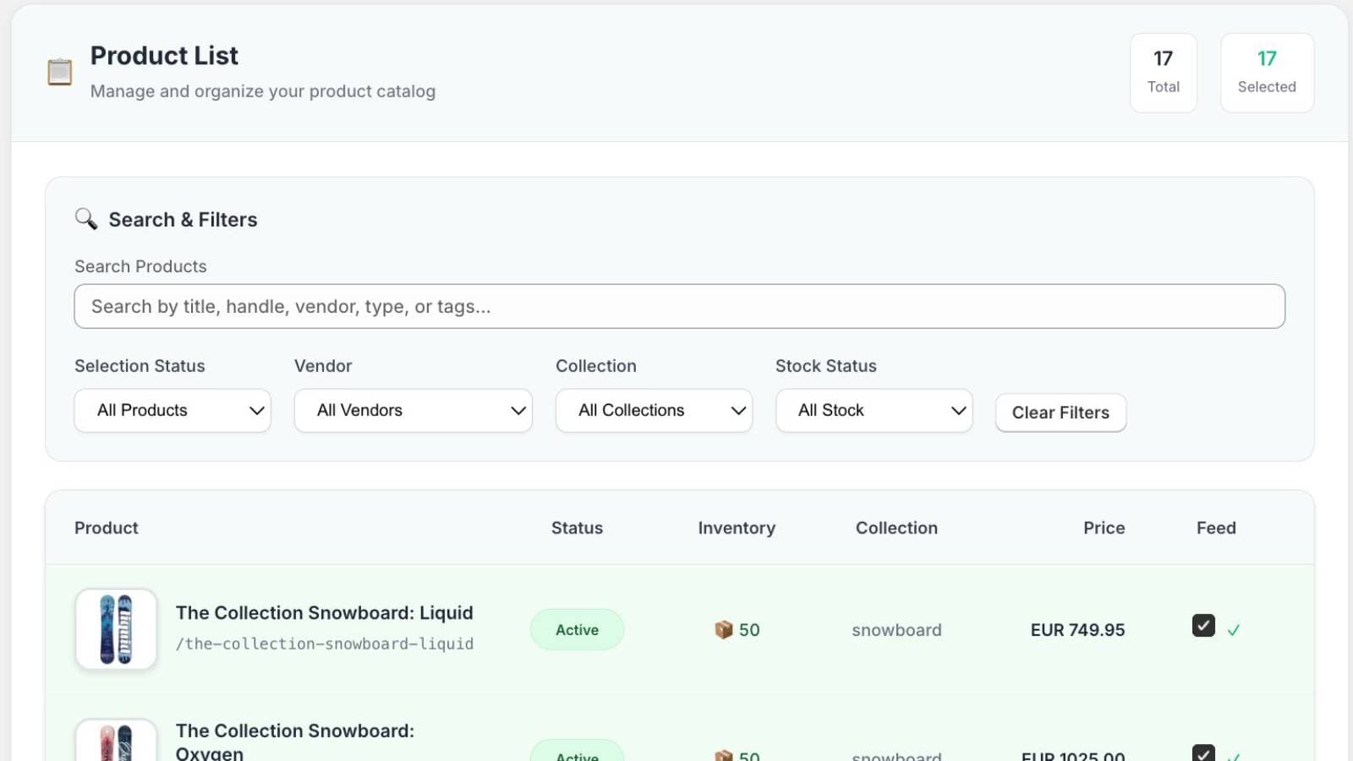
Task: Toggle the Feed checkbox for Snowboard: Oxygen
Action: point(1203,753)
